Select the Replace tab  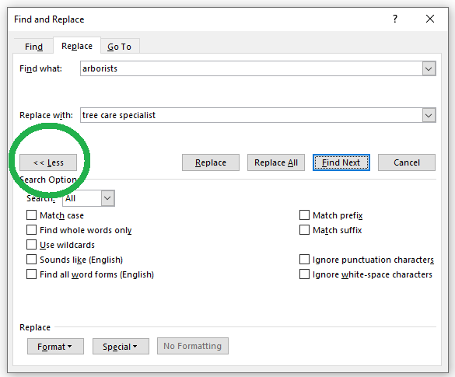coord(77,46)
